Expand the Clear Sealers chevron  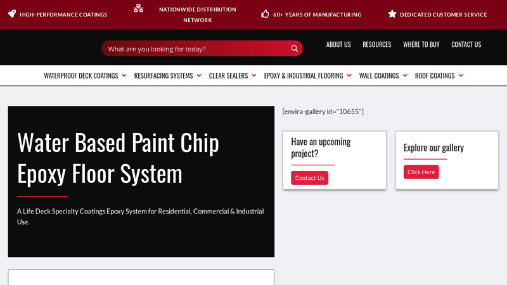[254, 75]
